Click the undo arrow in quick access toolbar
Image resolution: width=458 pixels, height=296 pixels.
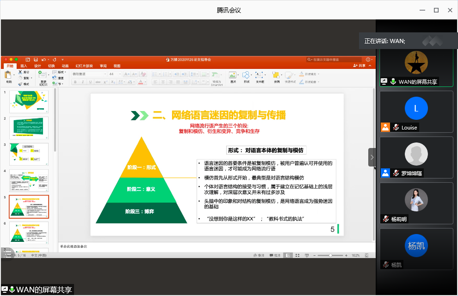click(x=43, y=60)
